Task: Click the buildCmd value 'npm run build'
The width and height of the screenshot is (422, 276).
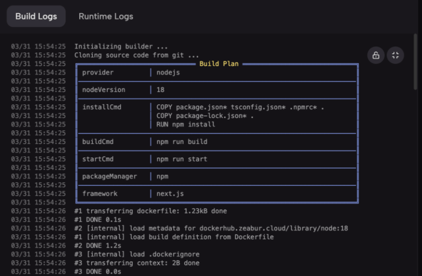Action: (x=182, y=142)
